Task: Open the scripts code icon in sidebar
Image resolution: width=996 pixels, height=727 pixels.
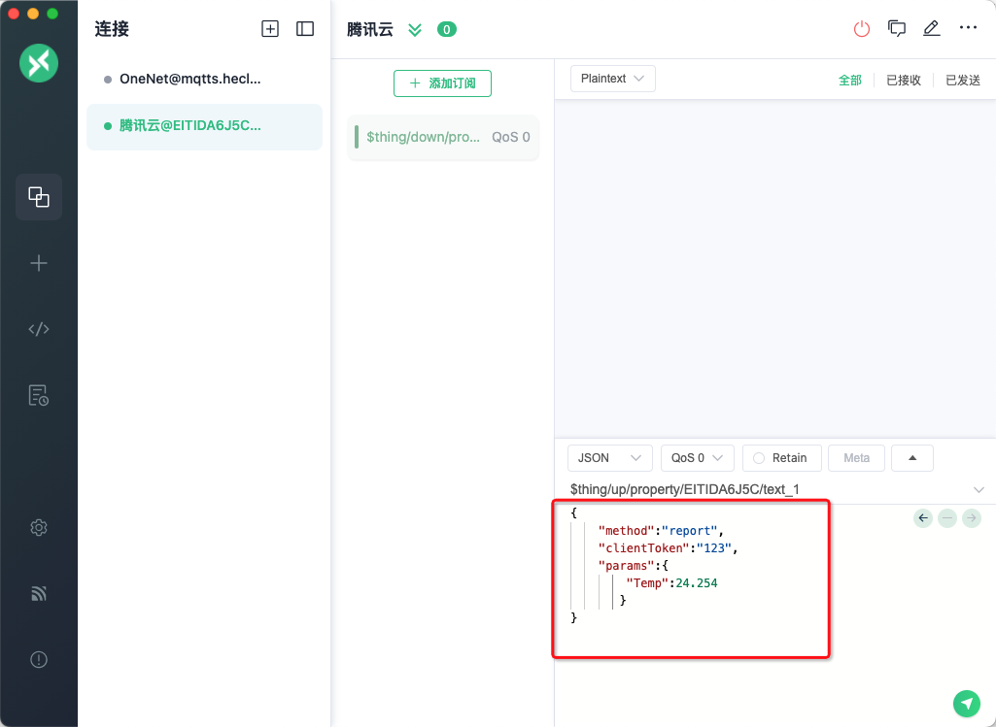Action: tap(39, 329)
